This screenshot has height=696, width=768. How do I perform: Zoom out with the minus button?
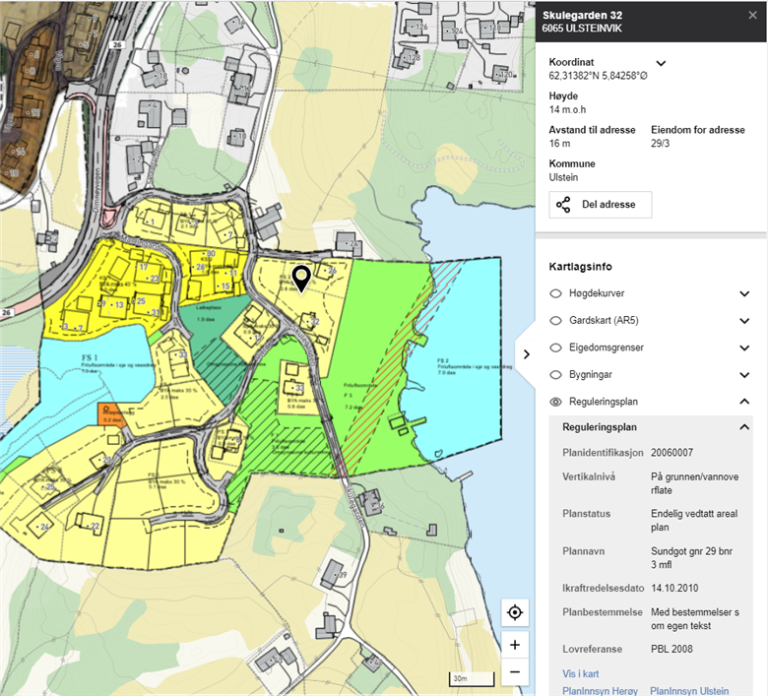click(514, 673)
